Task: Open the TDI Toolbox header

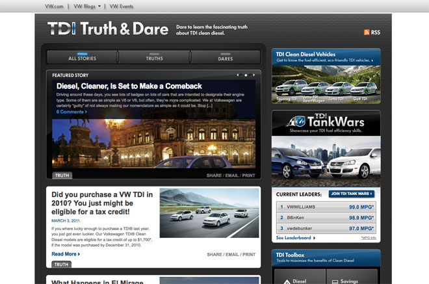Action: (326, 257)
